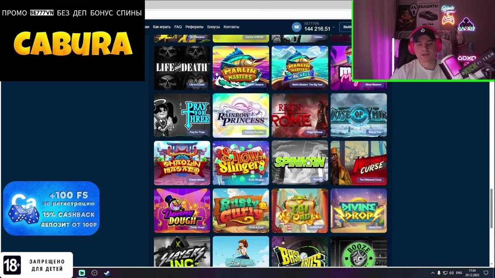Open the FAQ menu item
The width and height of the screenshot is (495, 278).
[178, 27]
